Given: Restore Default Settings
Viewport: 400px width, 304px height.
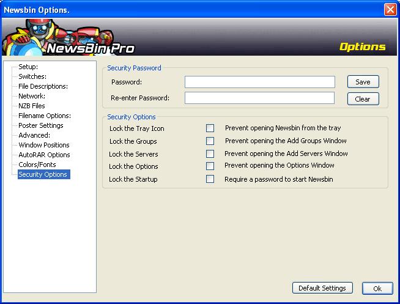Looking at the screenshot, I should pyautogui.click(x=322, y=288).
